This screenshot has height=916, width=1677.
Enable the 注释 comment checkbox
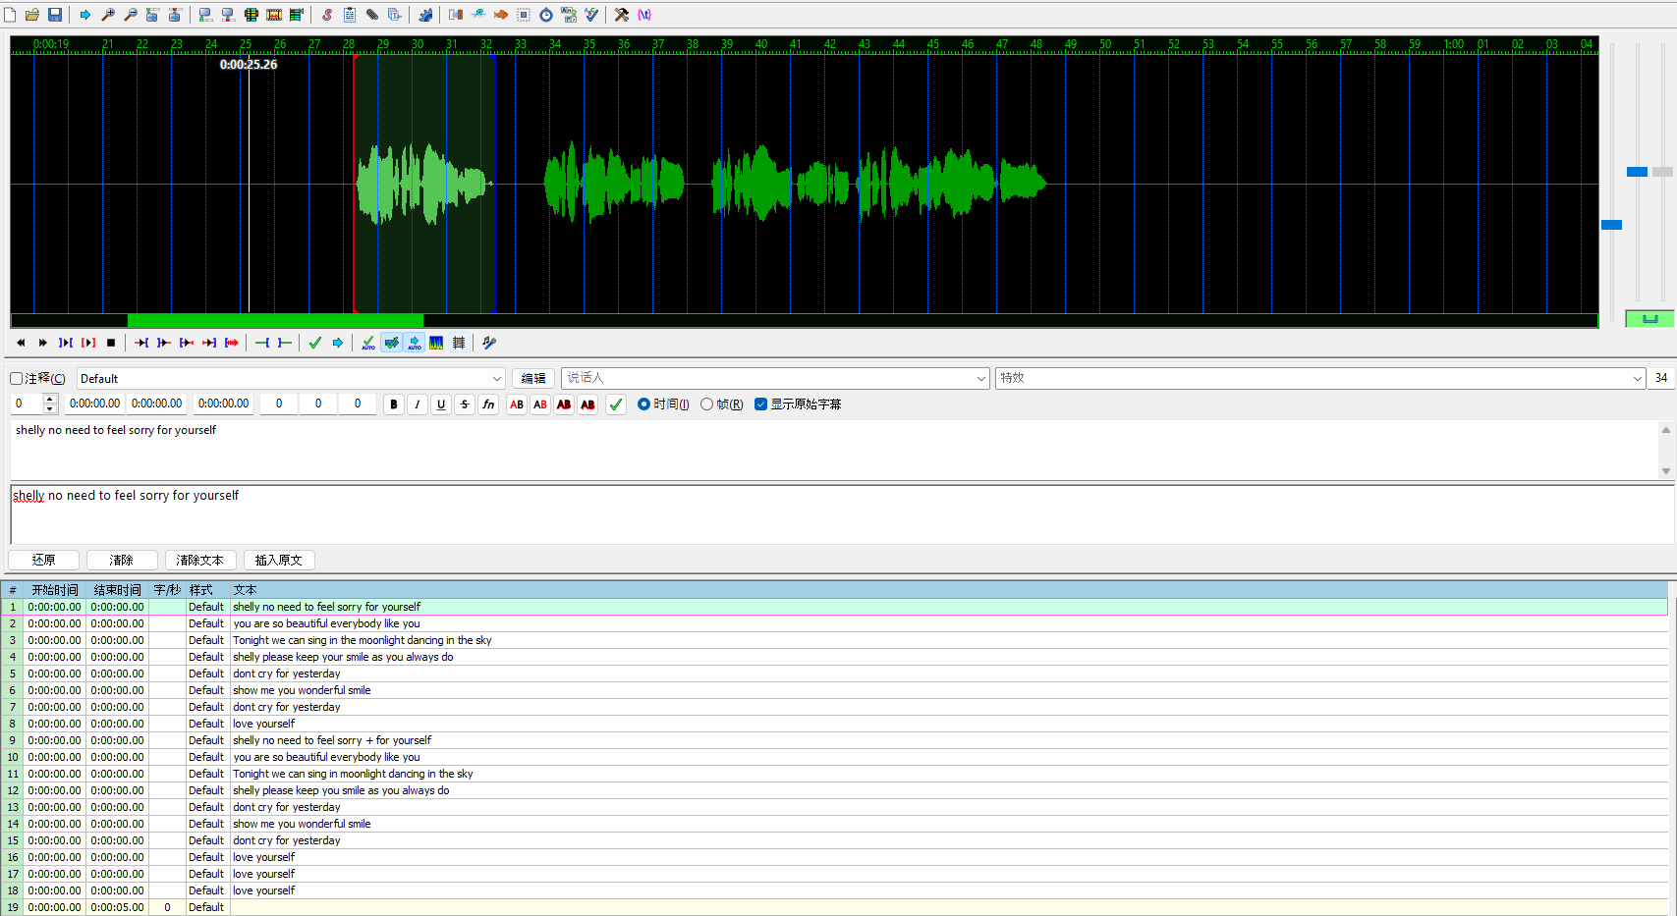(17, 379)
